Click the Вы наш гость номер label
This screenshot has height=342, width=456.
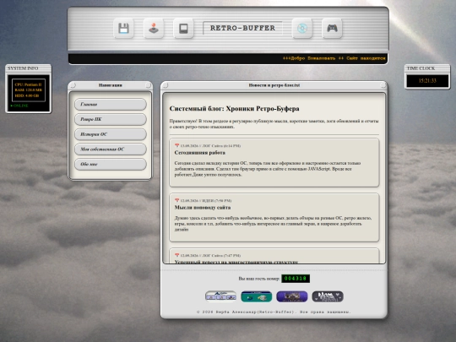259,279
